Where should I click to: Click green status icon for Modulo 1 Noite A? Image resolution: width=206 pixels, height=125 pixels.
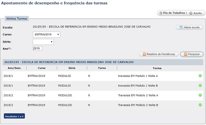pos(200,76)
